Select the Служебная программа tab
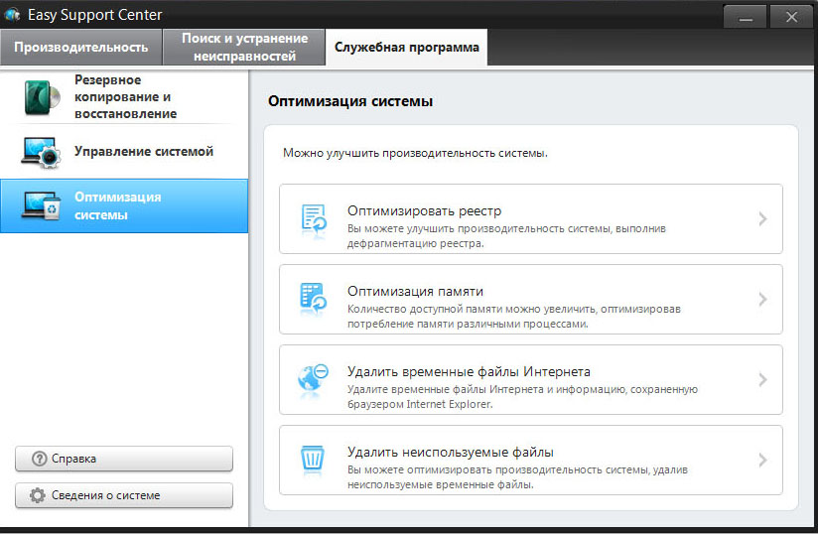This screenshot has height=534, width=818. point(406,47)
